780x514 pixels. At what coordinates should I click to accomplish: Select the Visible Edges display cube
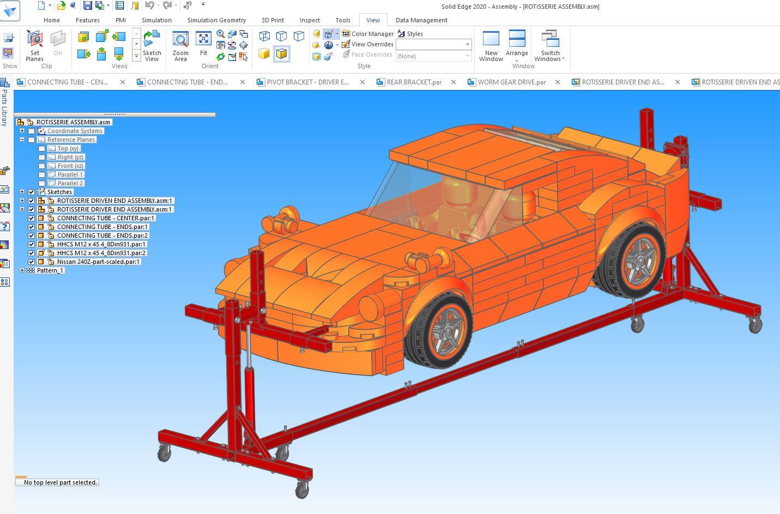click(x=299, y=37)
